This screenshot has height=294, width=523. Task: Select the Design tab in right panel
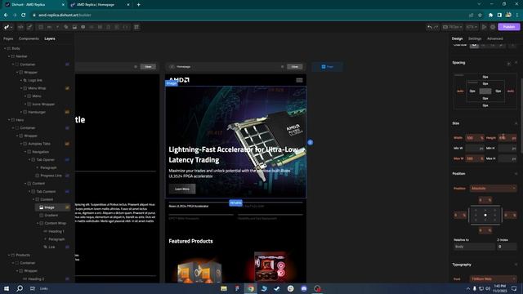(457, 38)
